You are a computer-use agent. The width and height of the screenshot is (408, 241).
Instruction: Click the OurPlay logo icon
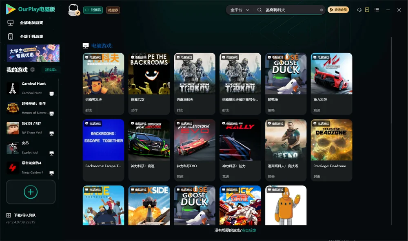pyautogui.click(x=11, y=9)
